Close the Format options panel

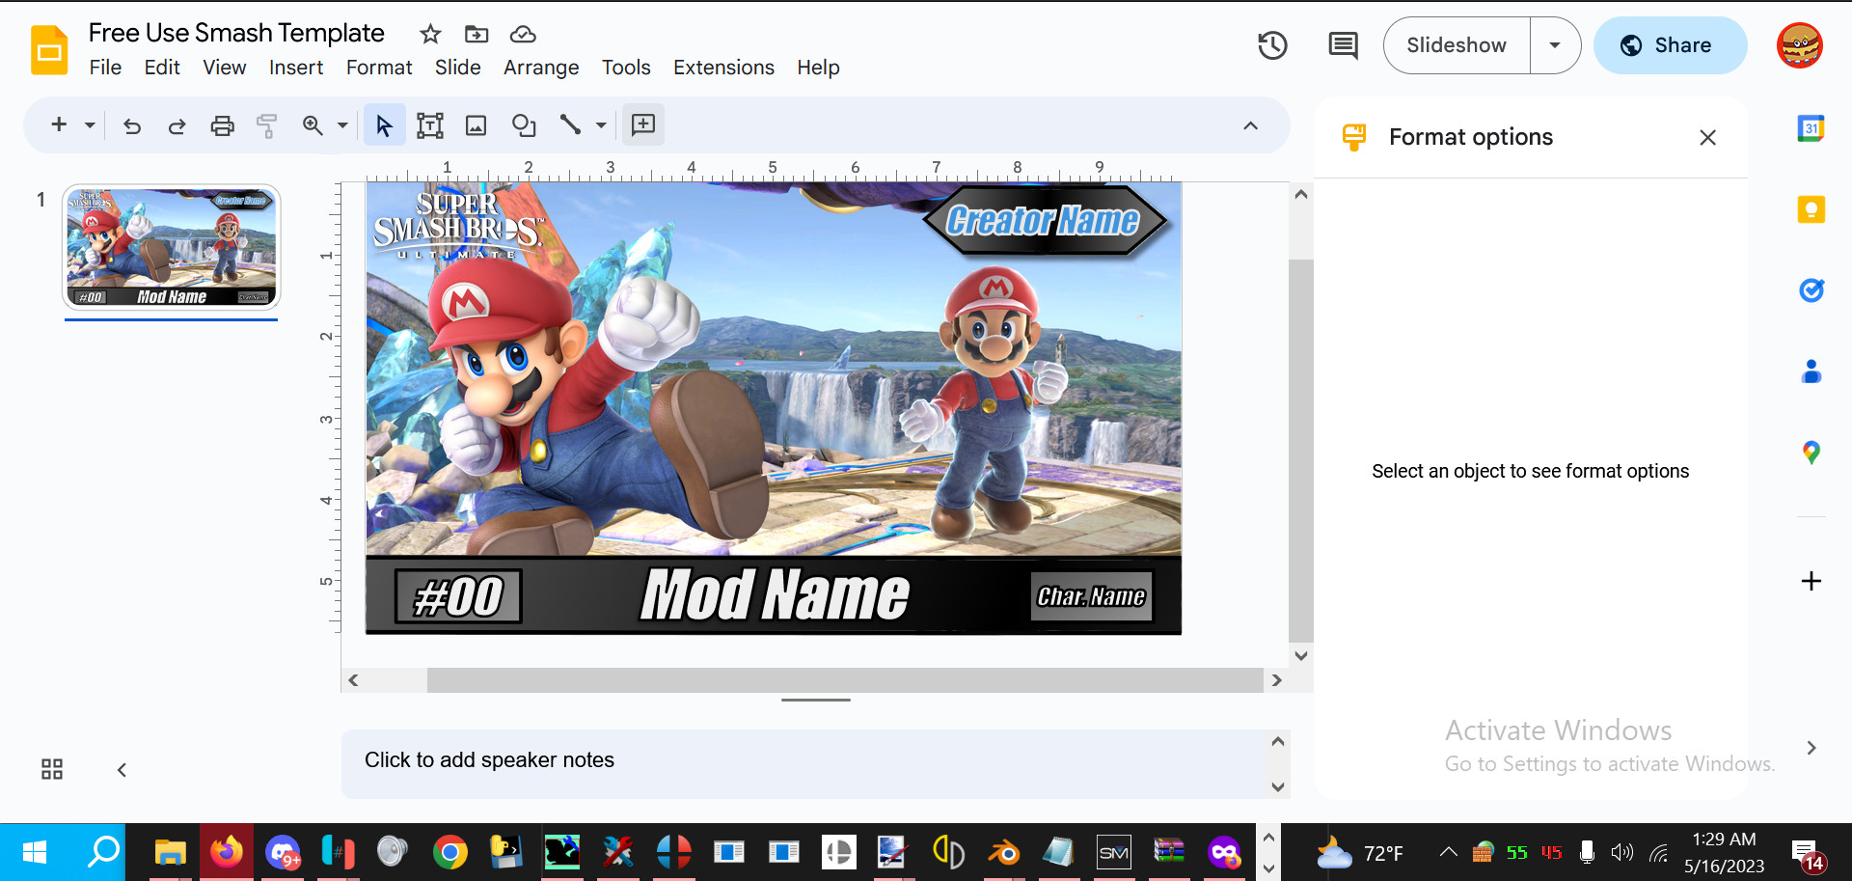[x=1707, y=138]
